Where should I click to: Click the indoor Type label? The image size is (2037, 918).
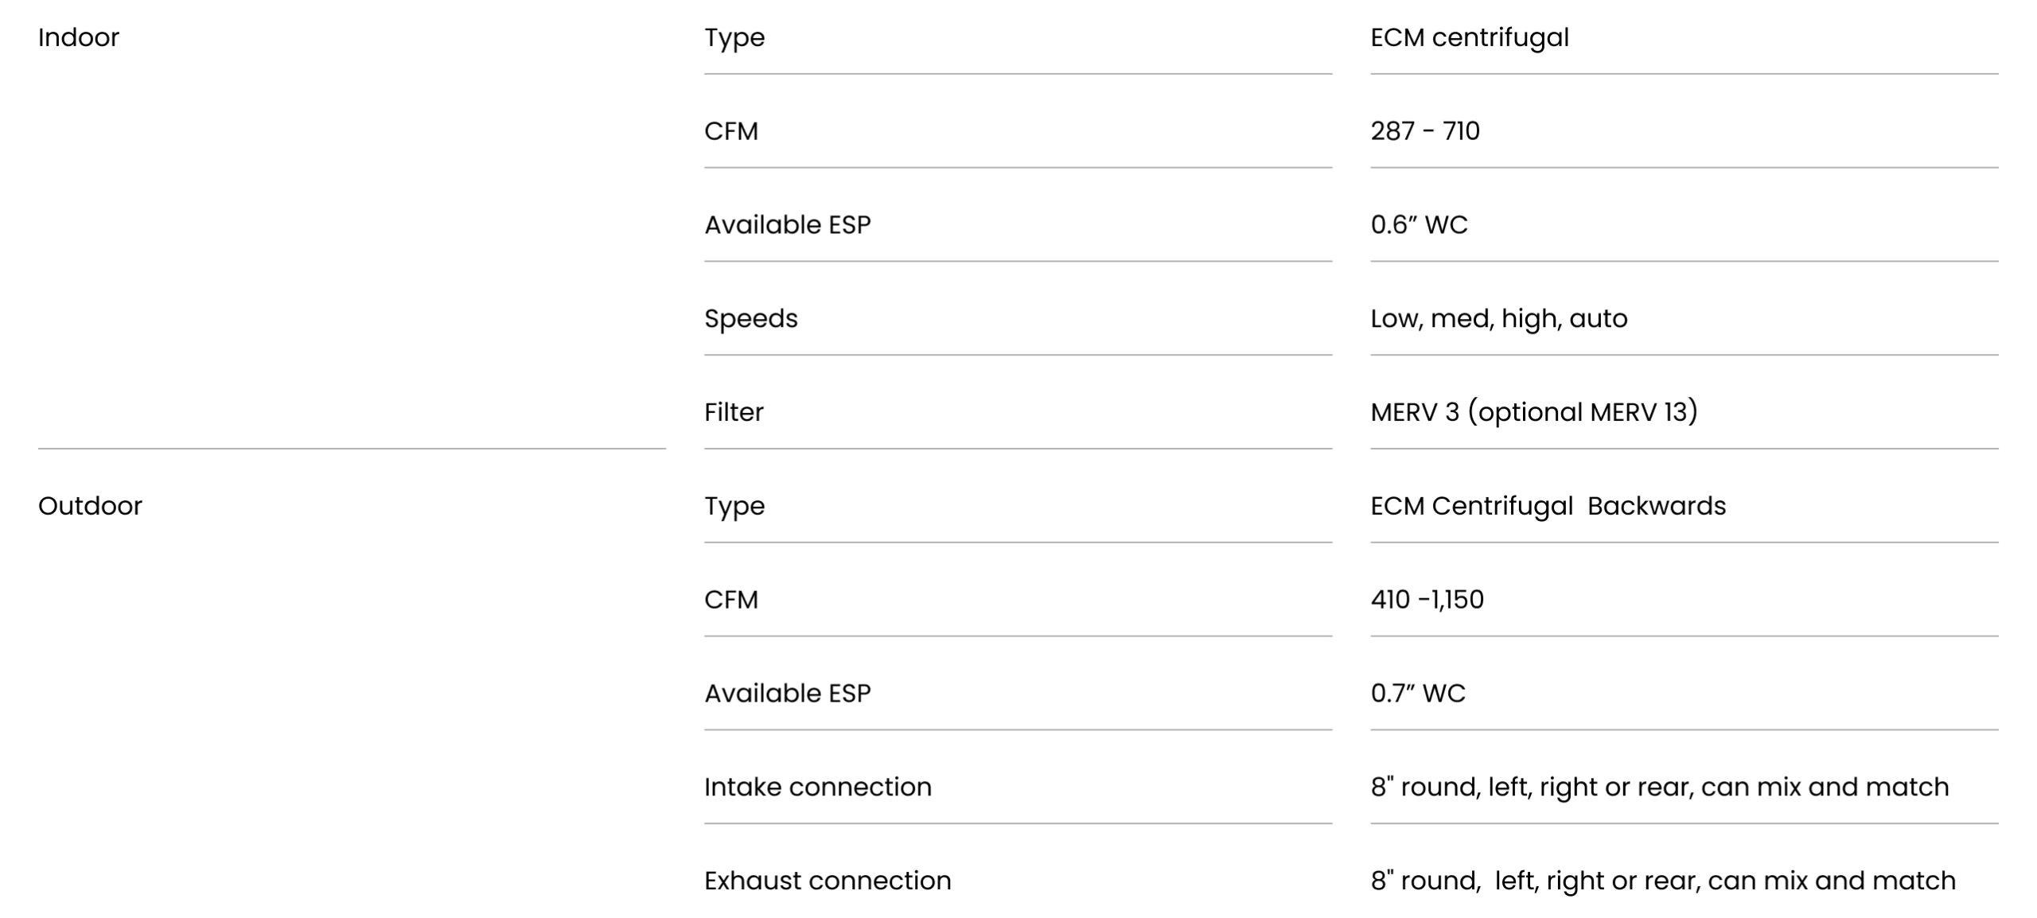[x=734, y=38]
